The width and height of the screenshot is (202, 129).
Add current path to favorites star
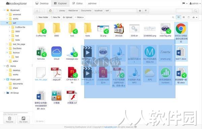click(x=140, y=11)
